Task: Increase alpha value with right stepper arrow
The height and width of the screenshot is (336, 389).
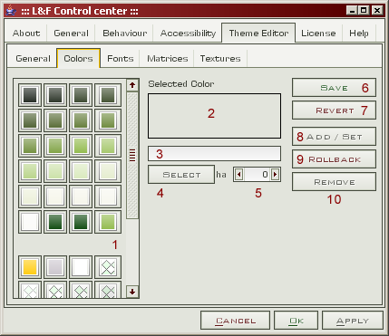Action: [x=275, y=175]
